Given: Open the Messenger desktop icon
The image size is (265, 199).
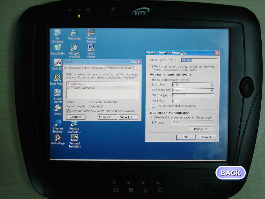Looking at the screenshot, I should click(x=74, y=35).
